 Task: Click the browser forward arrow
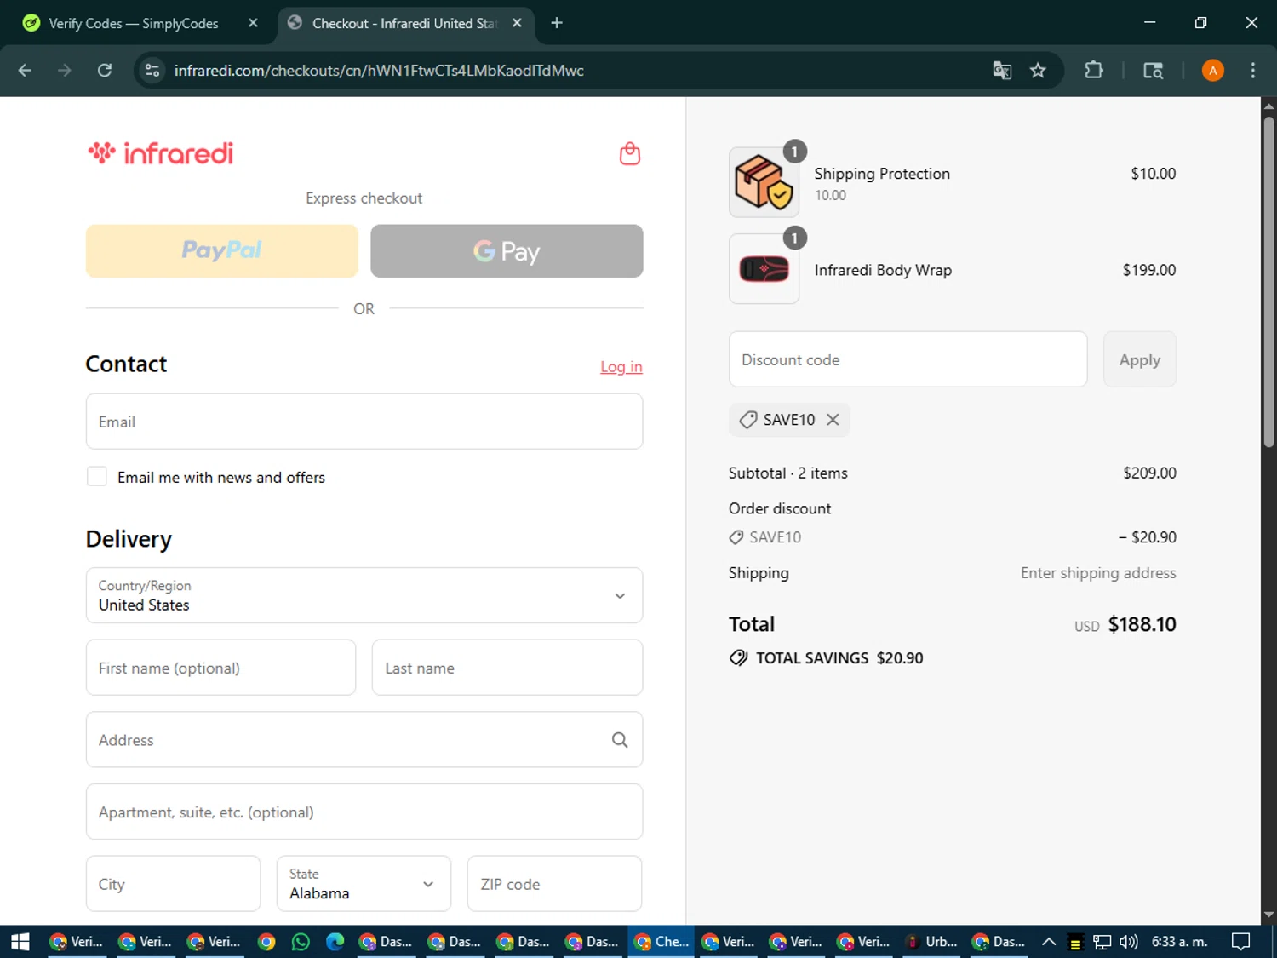click(x=65, y=71)
